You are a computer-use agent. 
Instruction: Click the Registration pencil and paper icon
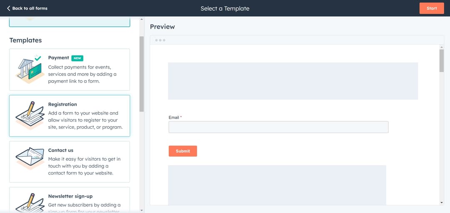point(30,115)
